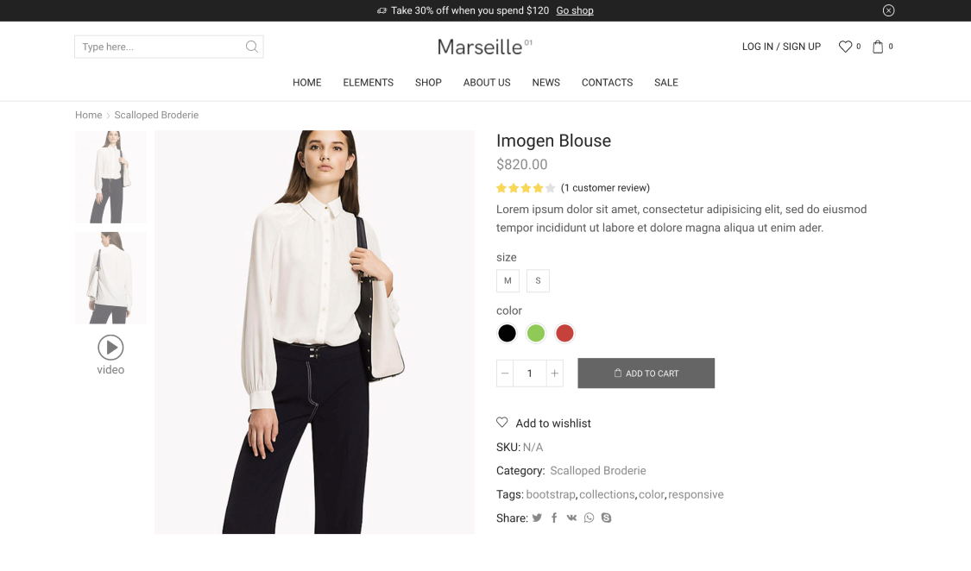Choose the green color swatch

536,333
